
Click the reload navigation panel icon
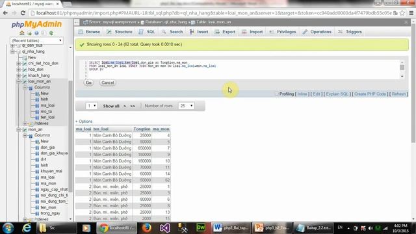pos(51,33)
